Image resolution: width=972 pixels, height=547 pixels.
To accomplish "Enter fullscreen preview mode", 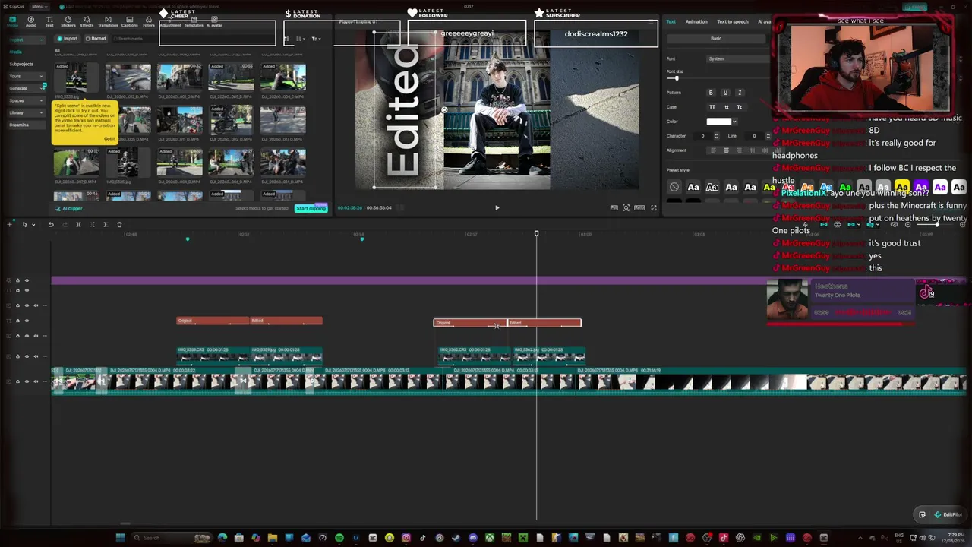I will [x=653, y=207].
